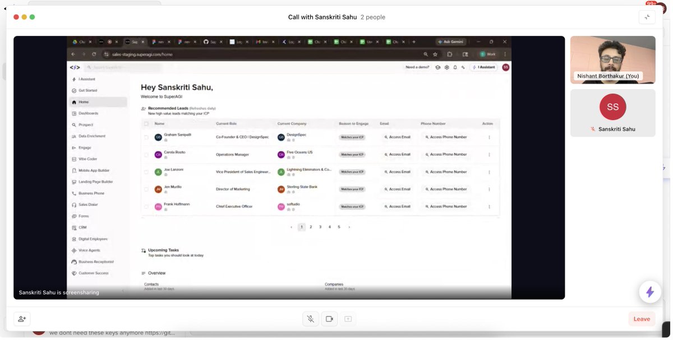Add people to the call
673x340 pixels.
pyautogui.click(x=22, y=319)
